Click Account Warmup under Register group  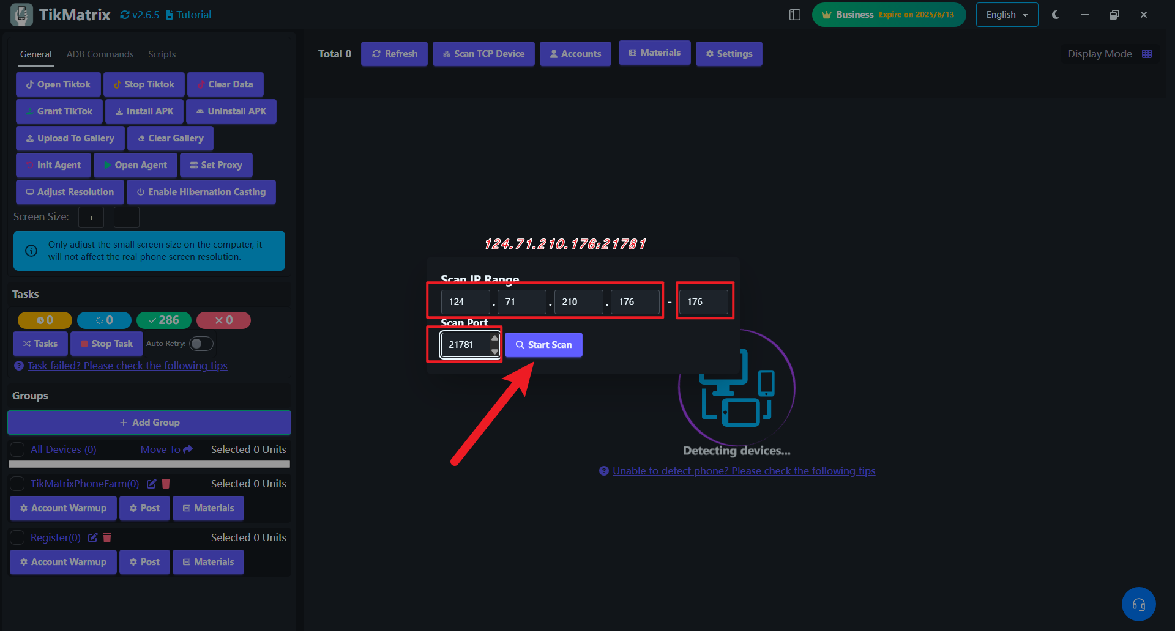click(63, 562)
